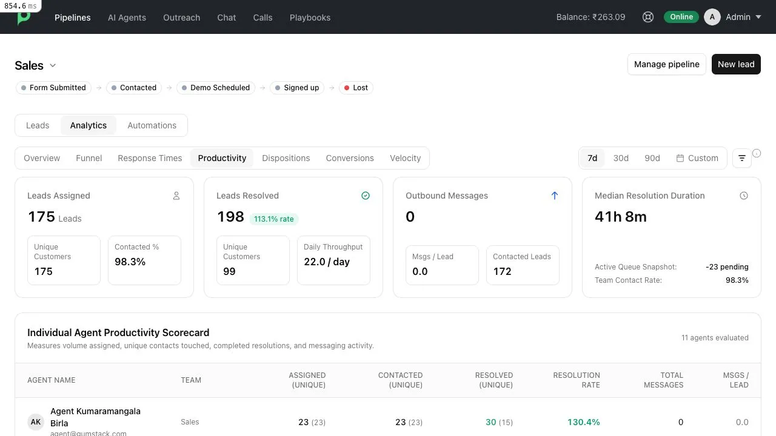
Task: Open the filter icon beside Custom
Action: click(742, 158)
